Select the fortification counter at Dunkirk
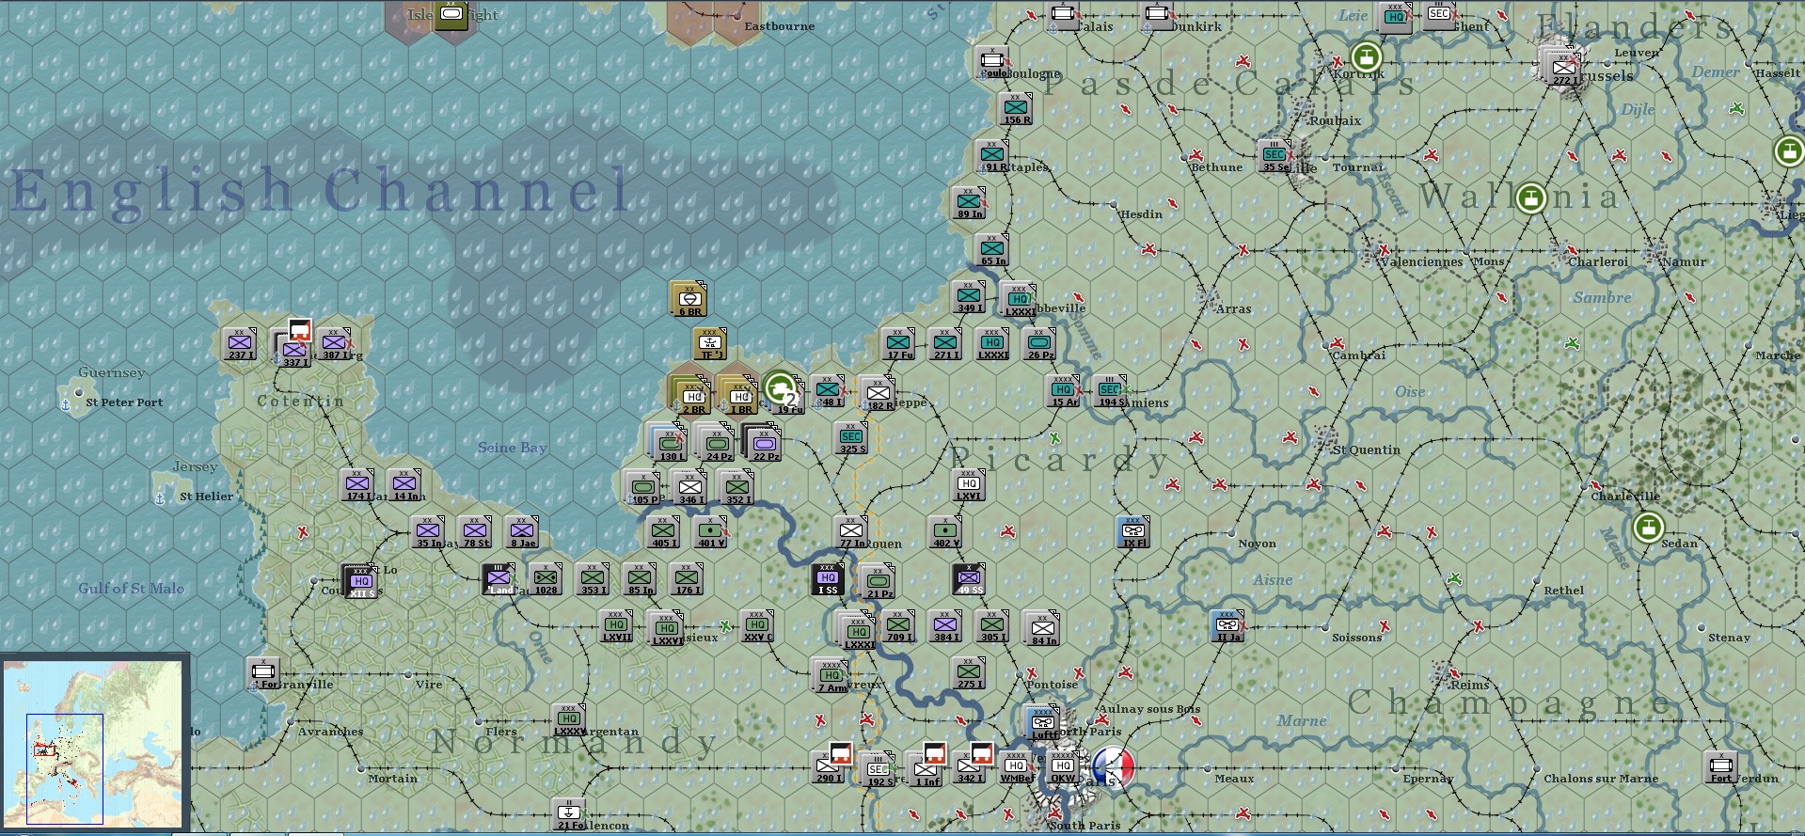This screenshot has height=836, width=1805. coord(1158,15)
